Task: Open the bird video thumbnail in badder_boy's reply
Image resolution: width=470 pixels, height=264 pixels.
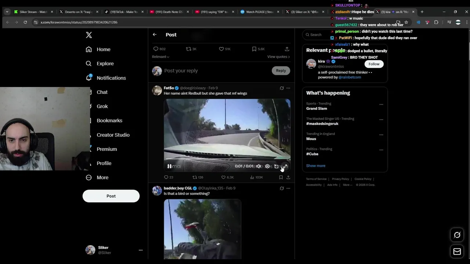Action: pos(202,229)
